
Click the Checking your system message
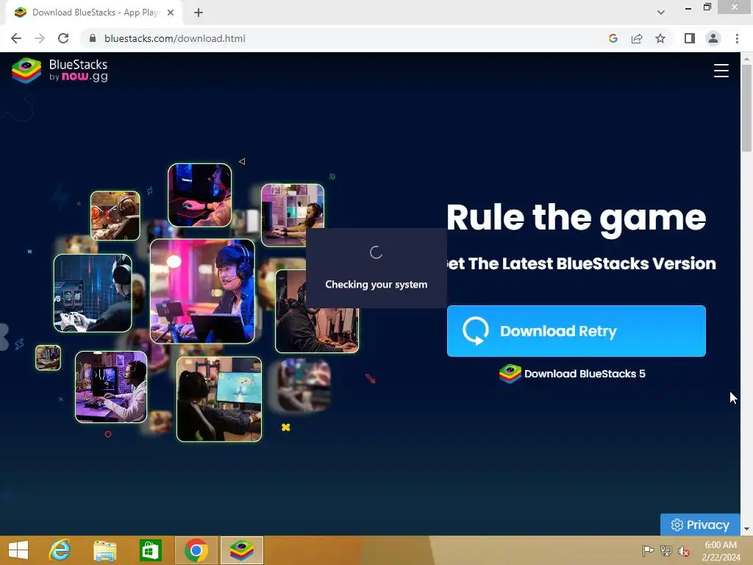(x=376, y=285)
